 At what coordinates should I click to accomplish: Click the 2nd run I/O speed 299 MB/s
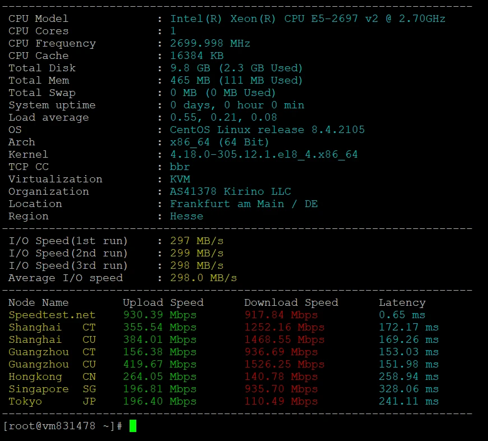click(197, 254)
